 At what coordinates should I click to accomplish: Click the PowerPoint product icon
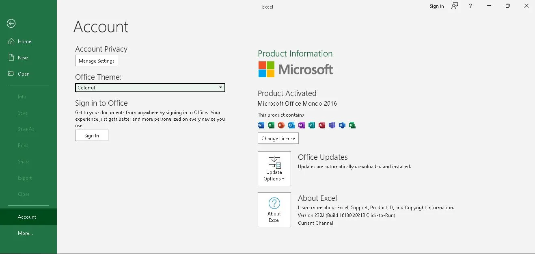281,125
